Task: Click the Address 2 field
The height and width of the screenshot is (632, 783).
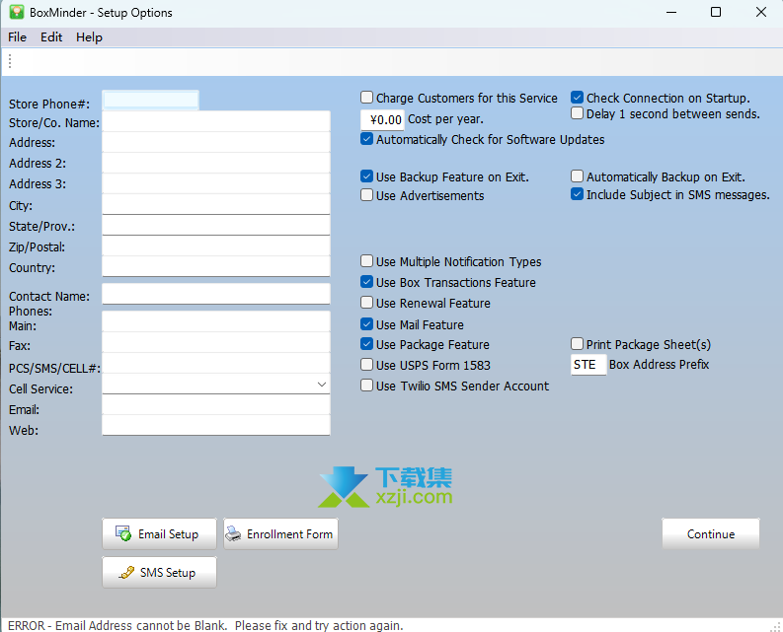Action: 216,163
